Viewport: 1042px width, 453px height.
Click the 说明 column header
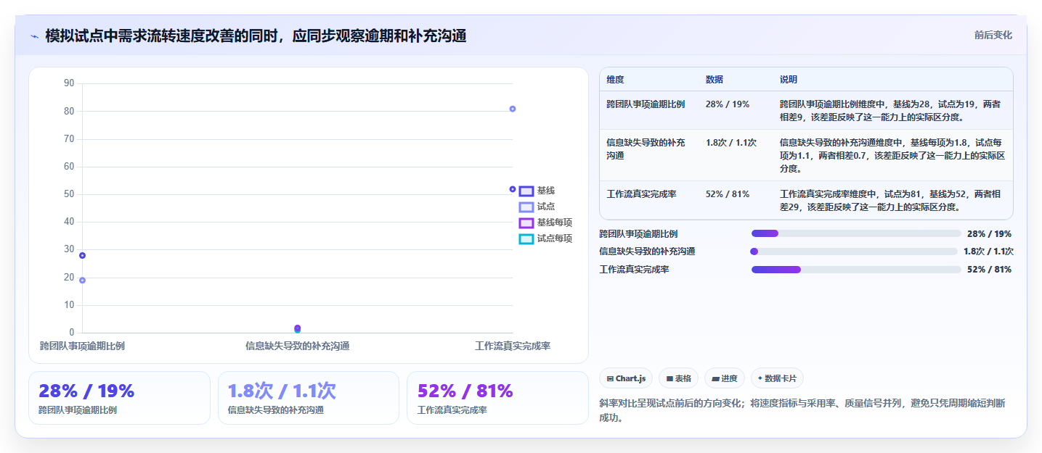pos(789,80)
